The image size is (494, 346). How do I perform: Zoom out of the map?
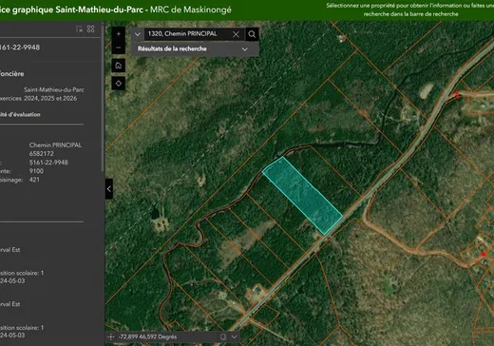119,48
